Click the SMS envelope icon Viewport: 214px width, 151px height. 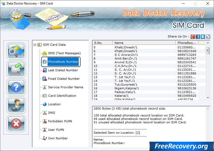tap(45, 53)
